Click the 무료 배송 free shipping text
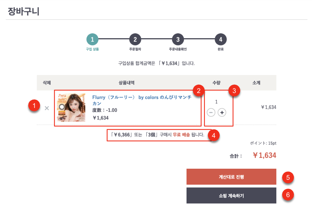Screen dimensions: 312x210 [181, 135]
